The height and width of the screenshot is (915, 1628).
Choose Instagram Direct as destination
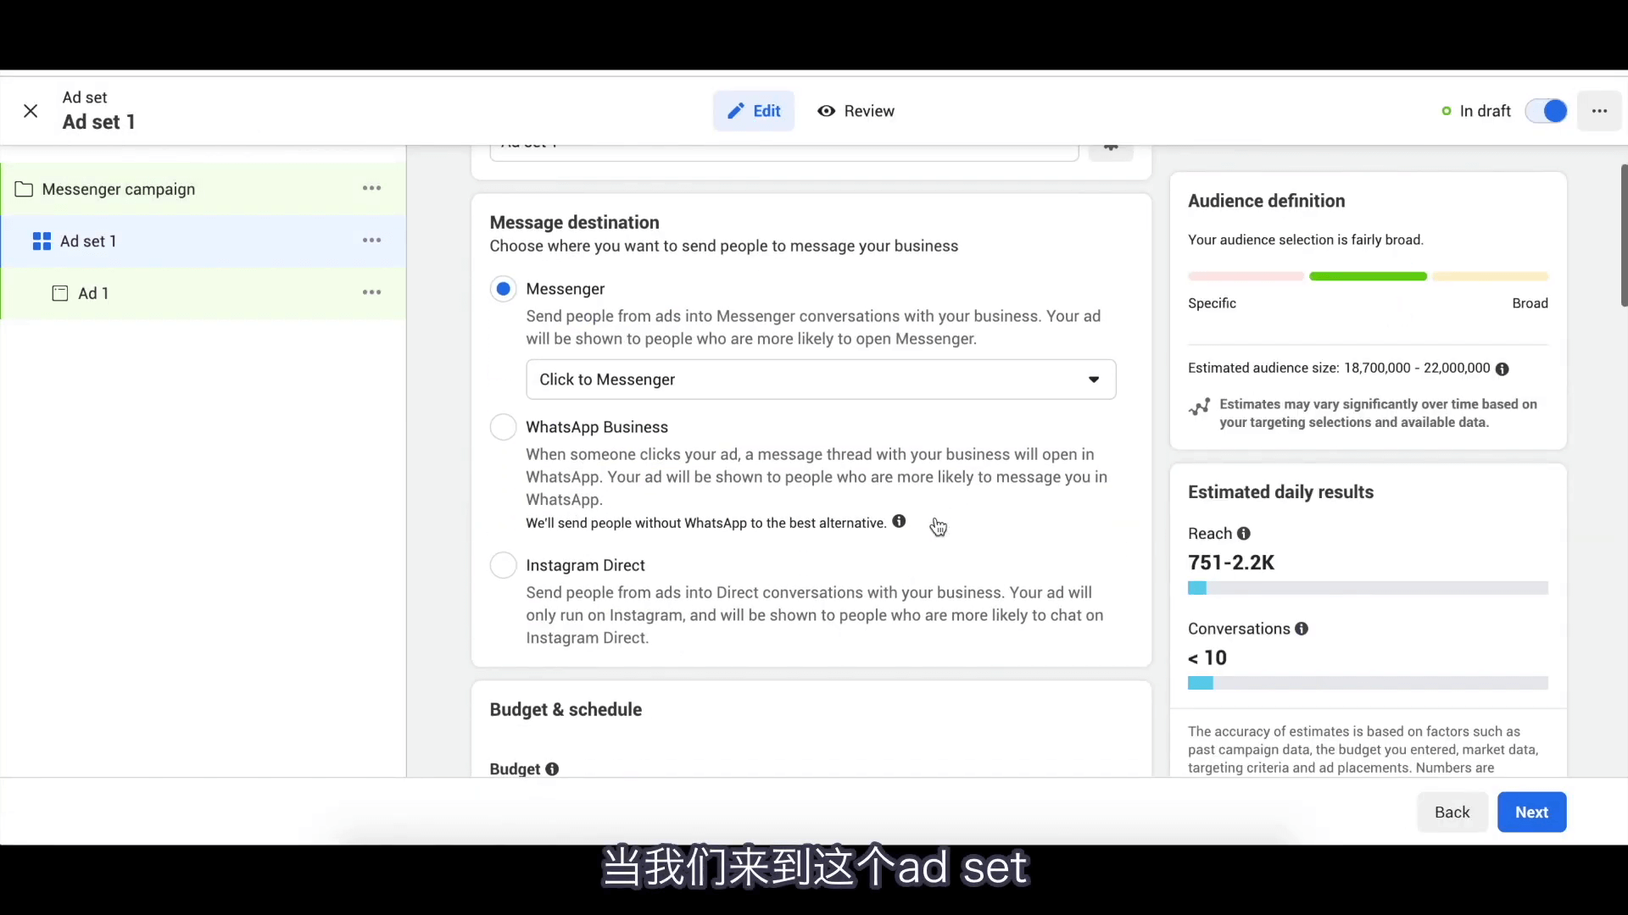[503, 565]
